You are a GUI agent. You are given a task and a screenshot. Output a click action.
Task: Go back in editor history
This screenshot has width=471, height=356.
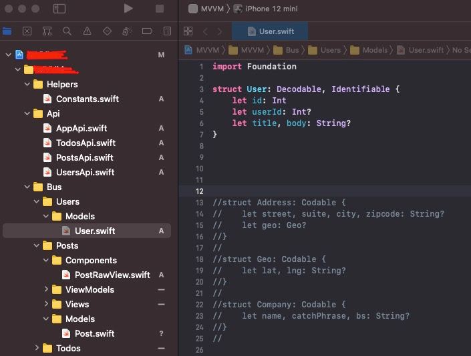[205, 31]
